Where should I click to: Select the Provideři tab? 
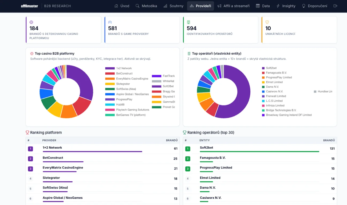200,6
